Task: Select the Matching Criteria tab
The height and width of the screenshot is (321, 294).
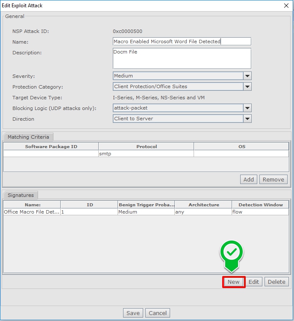Action: (x=28, y=137)
